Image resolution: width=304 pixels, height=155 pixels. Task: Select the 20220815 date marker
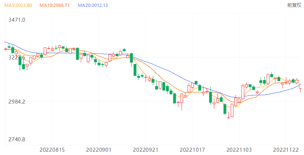tap(52, 149)
